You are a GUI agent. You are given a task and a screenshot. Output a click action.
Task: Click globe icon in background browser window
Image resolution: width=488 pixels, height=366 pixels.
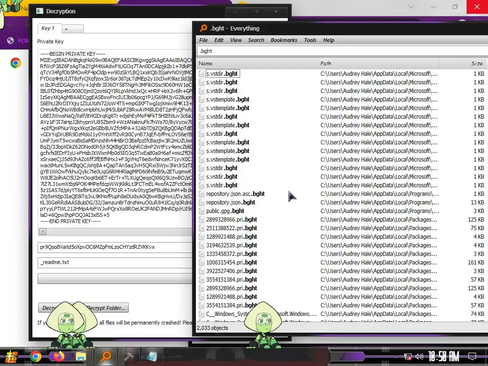[x=10, y=41]
